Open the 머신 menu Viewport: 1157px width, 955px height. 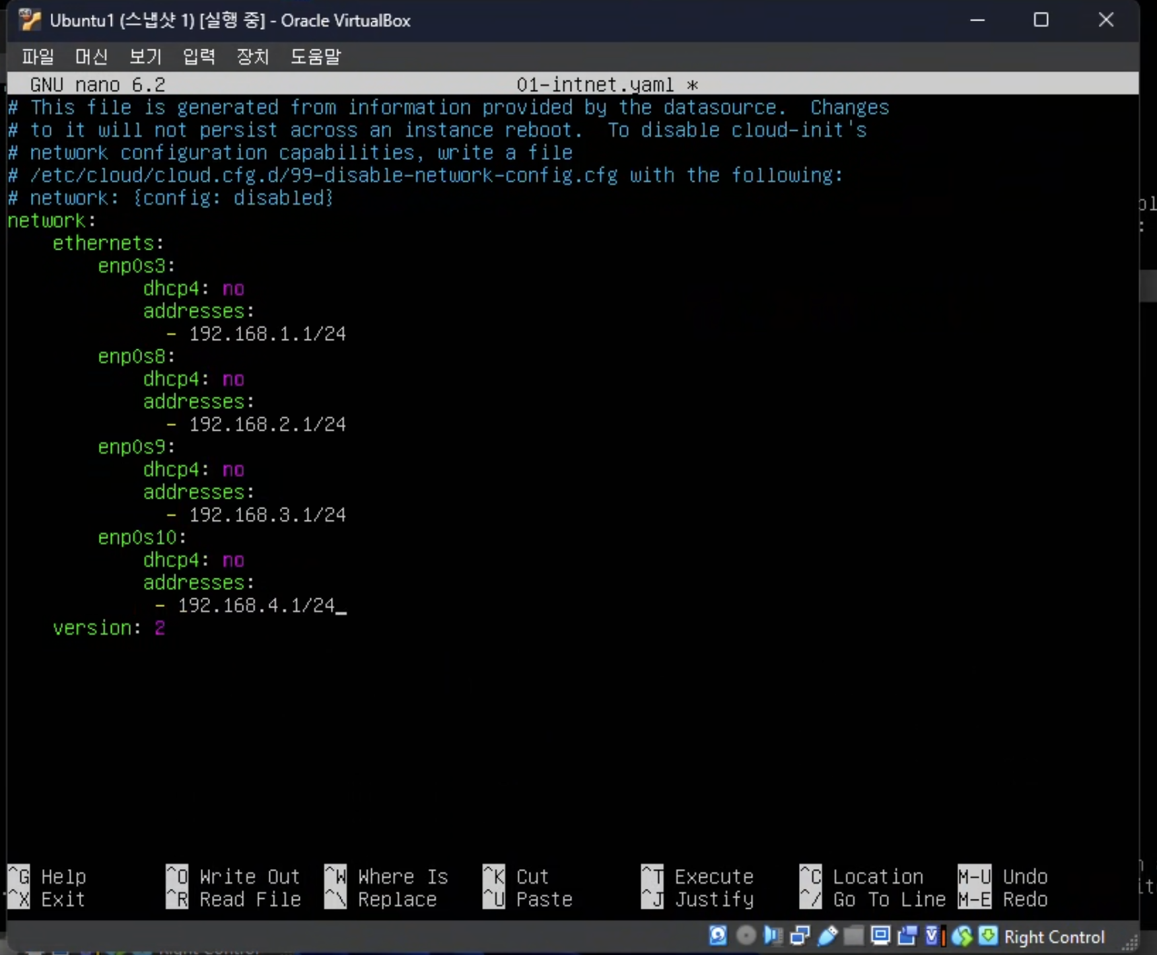(91, 57)
